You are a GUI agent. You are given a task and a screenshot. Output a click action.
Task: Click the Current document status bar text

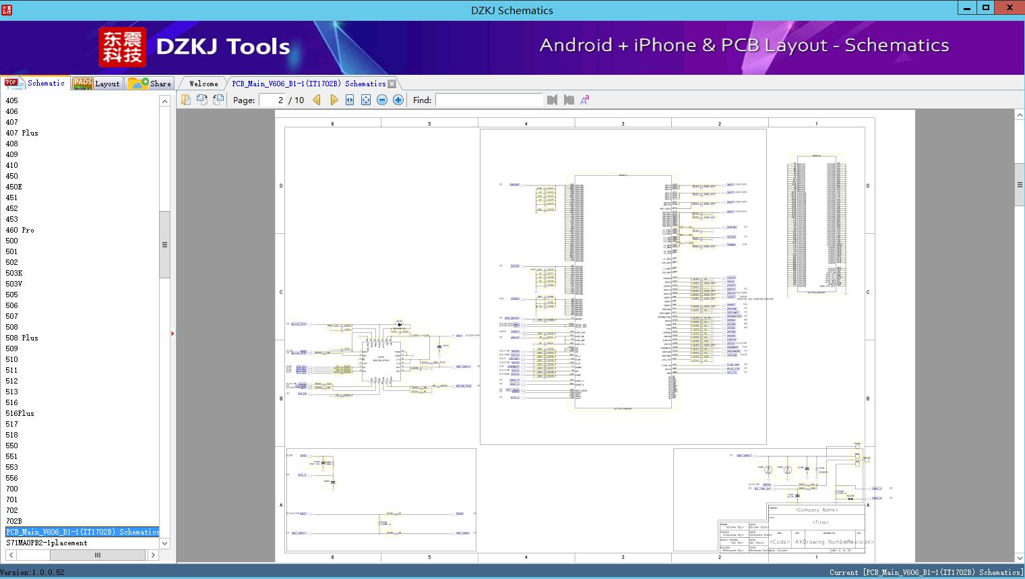tap(926, 572)
